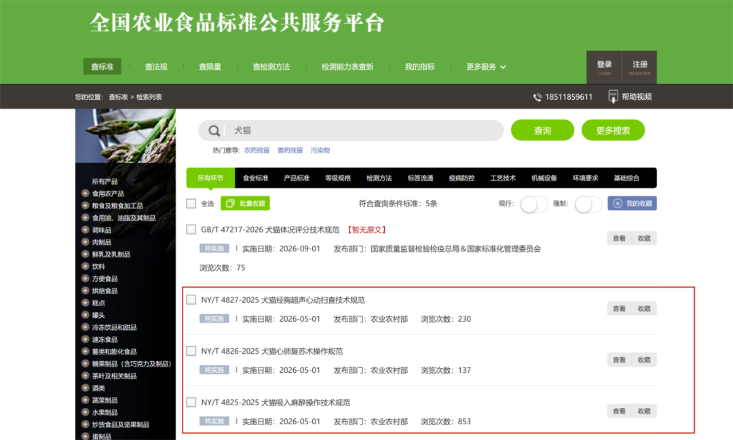The height and width of the screenshot is (440, 733).
Task: Enable the 强制 filter switch
Action: [588, 204]
